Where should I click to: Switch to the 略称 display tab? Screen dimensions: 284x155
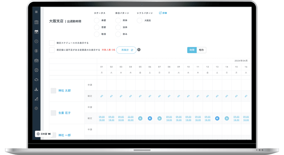(x=201, y=50)
